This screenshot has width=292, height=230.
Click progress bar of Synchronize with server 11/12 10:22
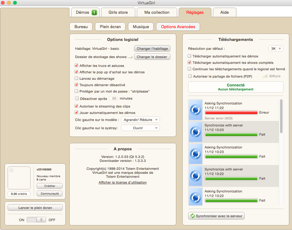point(231,178)
